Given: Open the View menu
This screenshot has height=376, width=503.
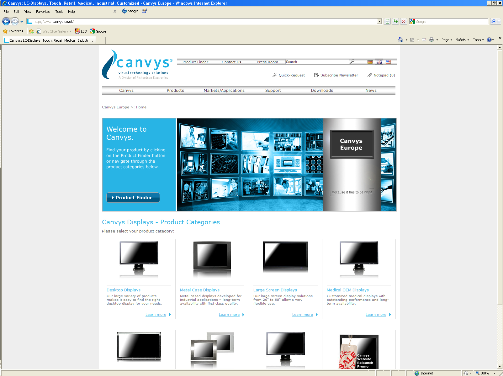Looking at the screenshot, I should pos(28,12).
